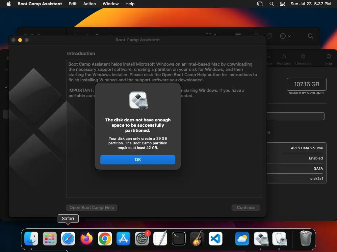The width and height of the screenshot is (337, 252).
Task: Launch GarageBand from the Dock
Action: pos(197,239)
